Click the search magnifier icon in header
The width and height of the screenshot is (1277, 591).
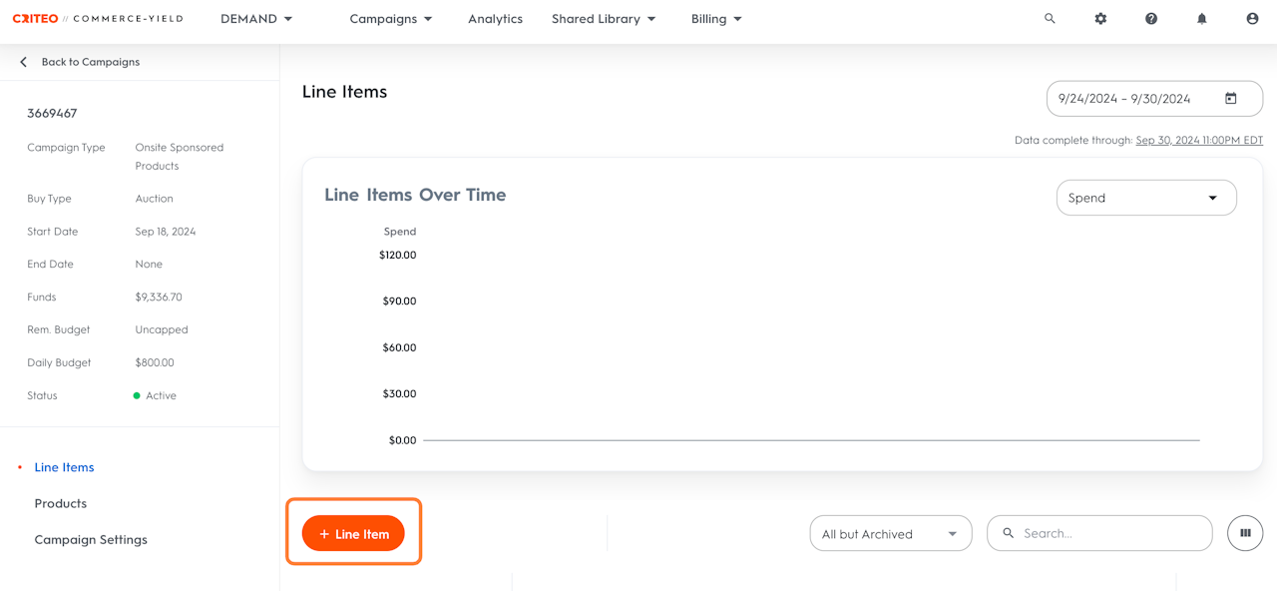click(1050, 19)
